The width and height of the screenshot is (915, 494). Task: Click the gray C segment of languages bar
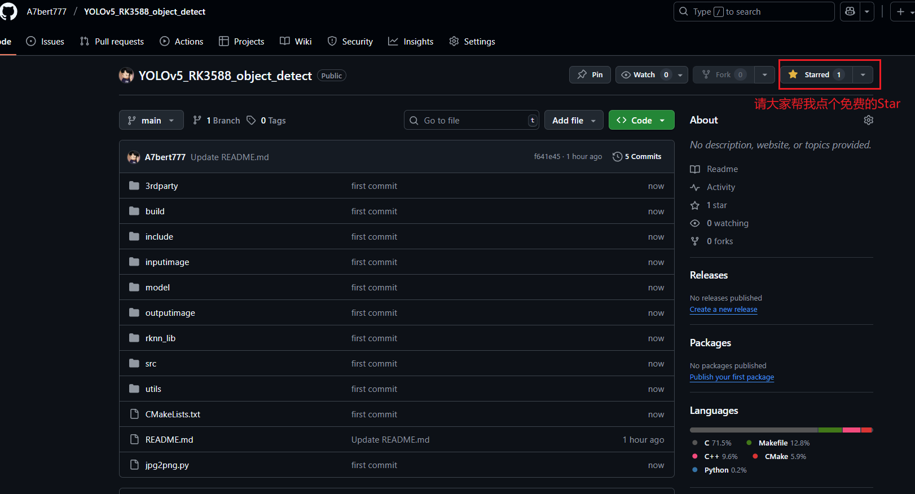point(754,430)
